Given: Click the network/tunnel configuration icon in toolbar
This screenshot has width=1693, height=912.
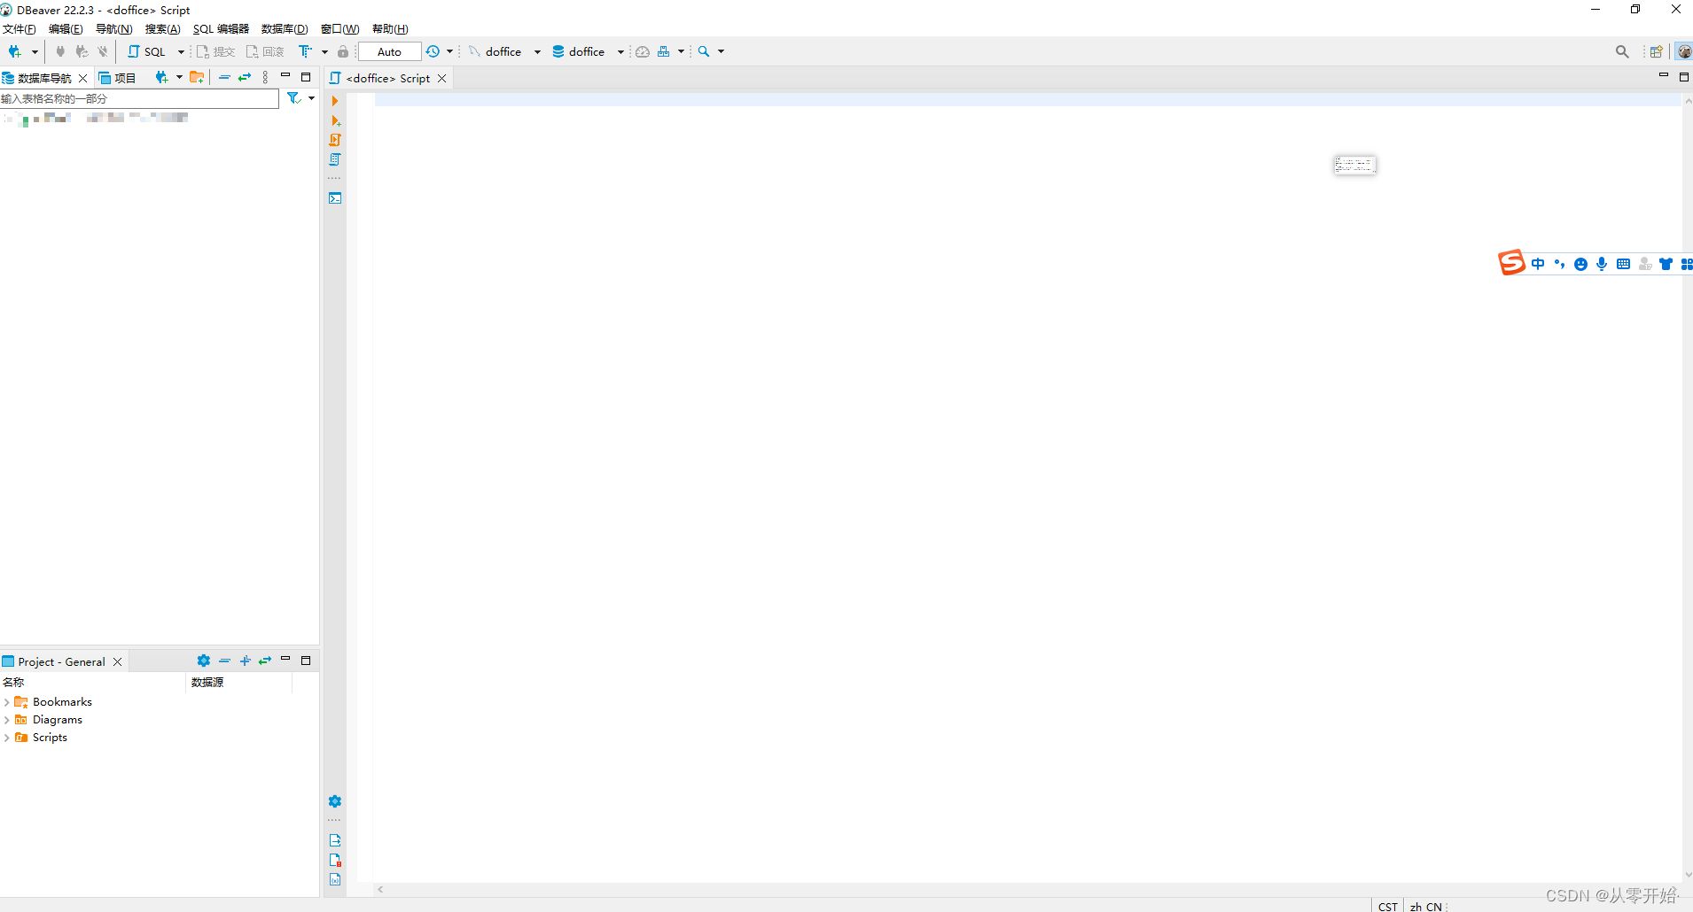Looking at the screenshot, I should (x=664, y=51).
